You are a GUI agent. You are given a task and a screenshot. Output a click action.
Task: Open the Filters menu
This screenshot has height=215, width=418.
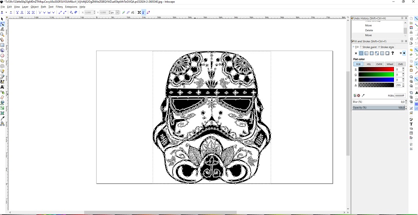[59, 7]
